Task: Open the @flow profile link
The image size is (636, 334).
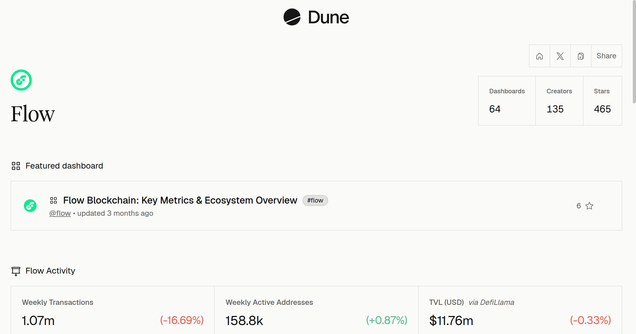Action: [60, 213]
